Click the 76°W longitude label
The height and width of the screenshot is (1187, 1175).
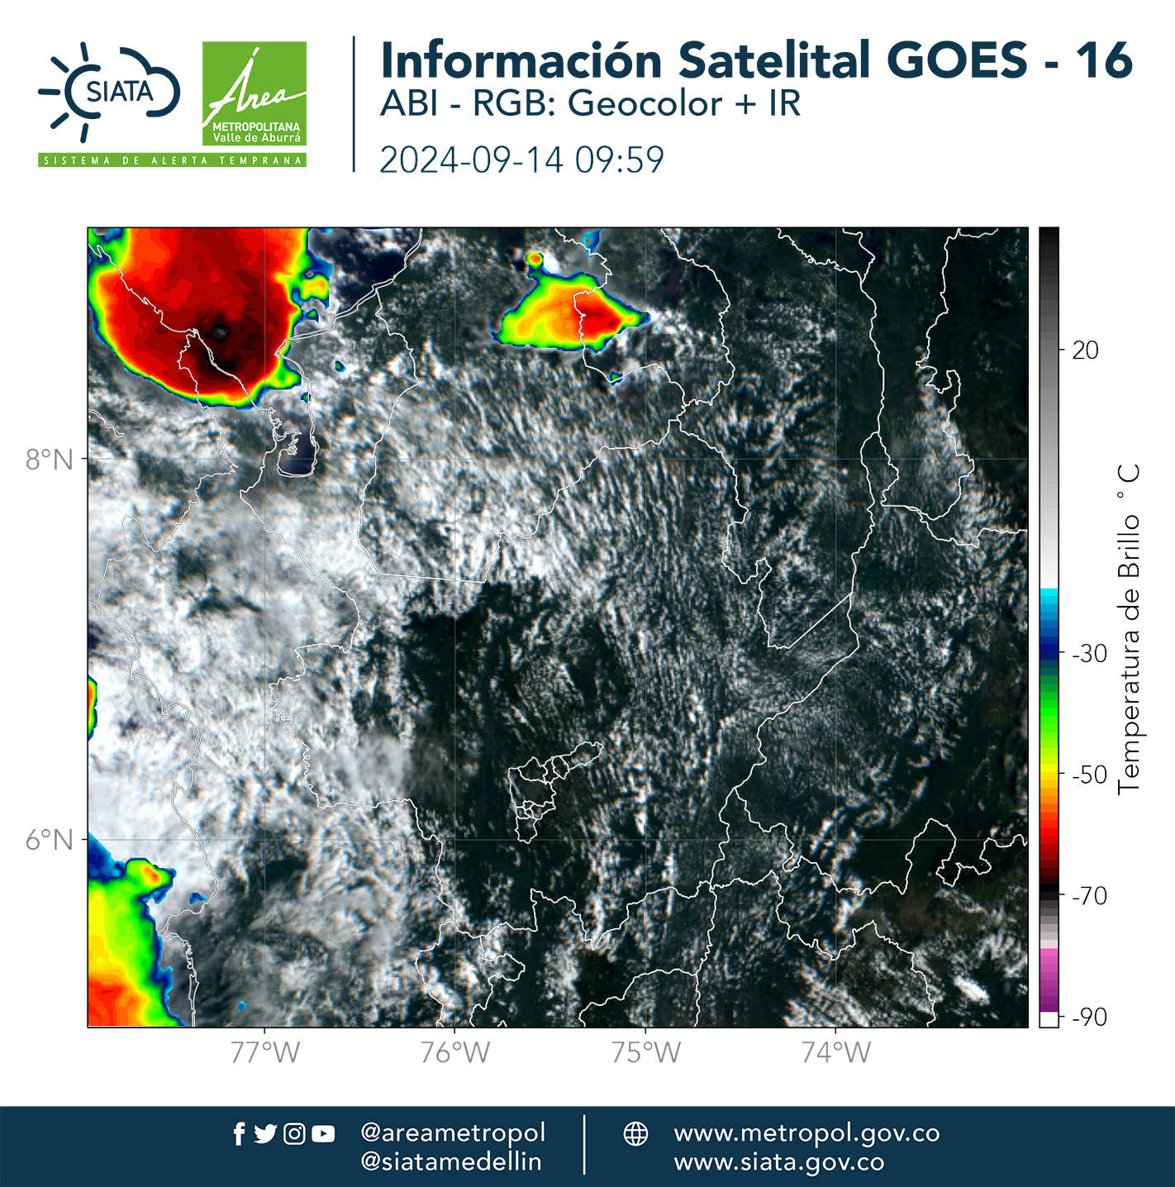(455, 1052)
